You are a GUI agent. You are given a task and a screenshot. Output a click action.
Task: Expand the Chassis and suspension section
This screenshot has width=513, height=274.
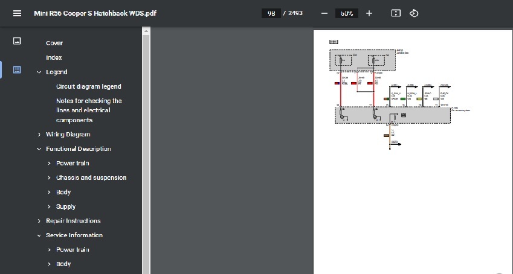click(x=49, y=177)
